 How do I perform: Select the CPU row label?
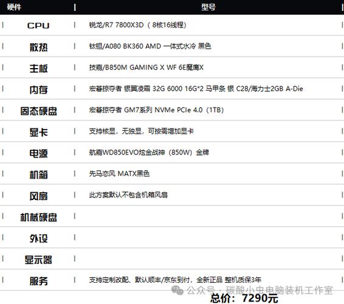(38, 26)
